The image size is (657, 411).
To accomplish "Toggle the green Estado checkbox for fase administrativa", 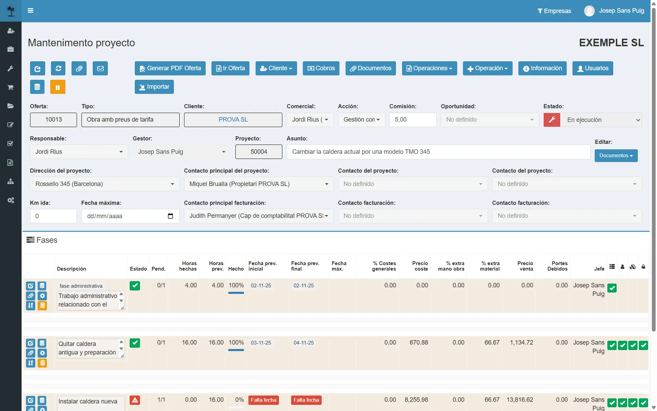I will pyautogui.click(x=135, y=286).
